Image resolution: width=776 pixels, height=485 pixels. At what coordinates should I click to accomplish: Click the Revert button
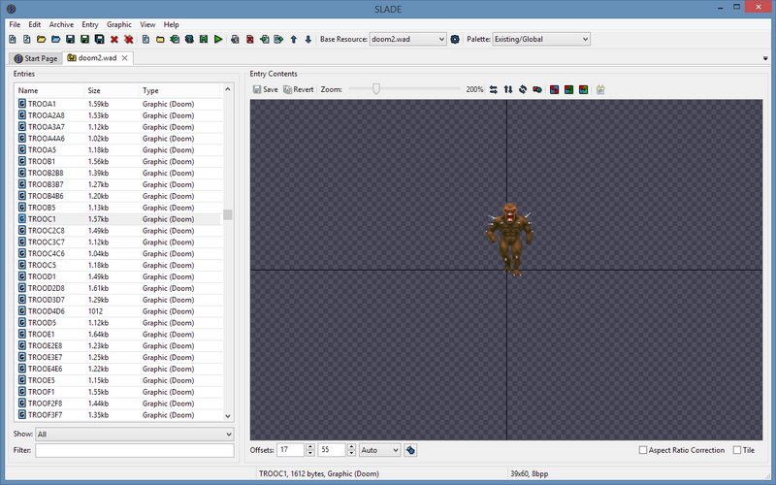click(x=299, y=89)
